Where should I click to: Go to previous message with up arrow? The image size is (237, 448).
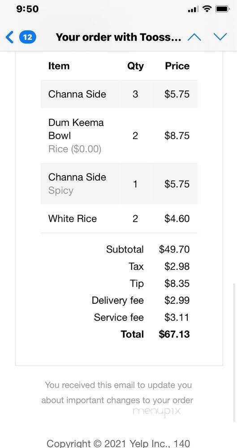tap(194, 37)
